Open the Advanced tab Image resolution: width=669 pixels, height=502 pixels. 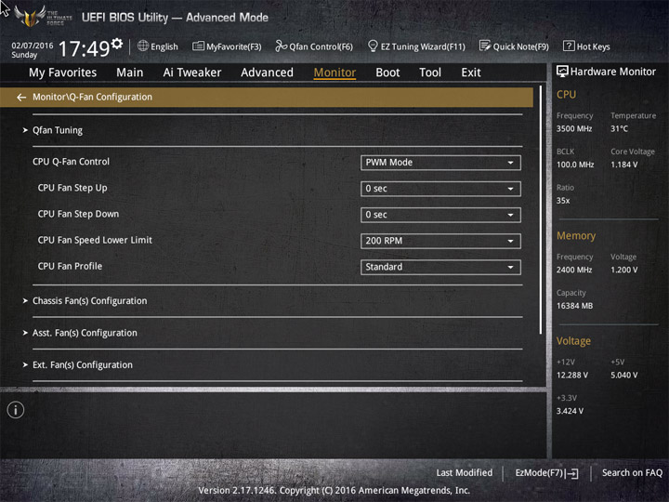pyautogui.click(x=267, y=73)
